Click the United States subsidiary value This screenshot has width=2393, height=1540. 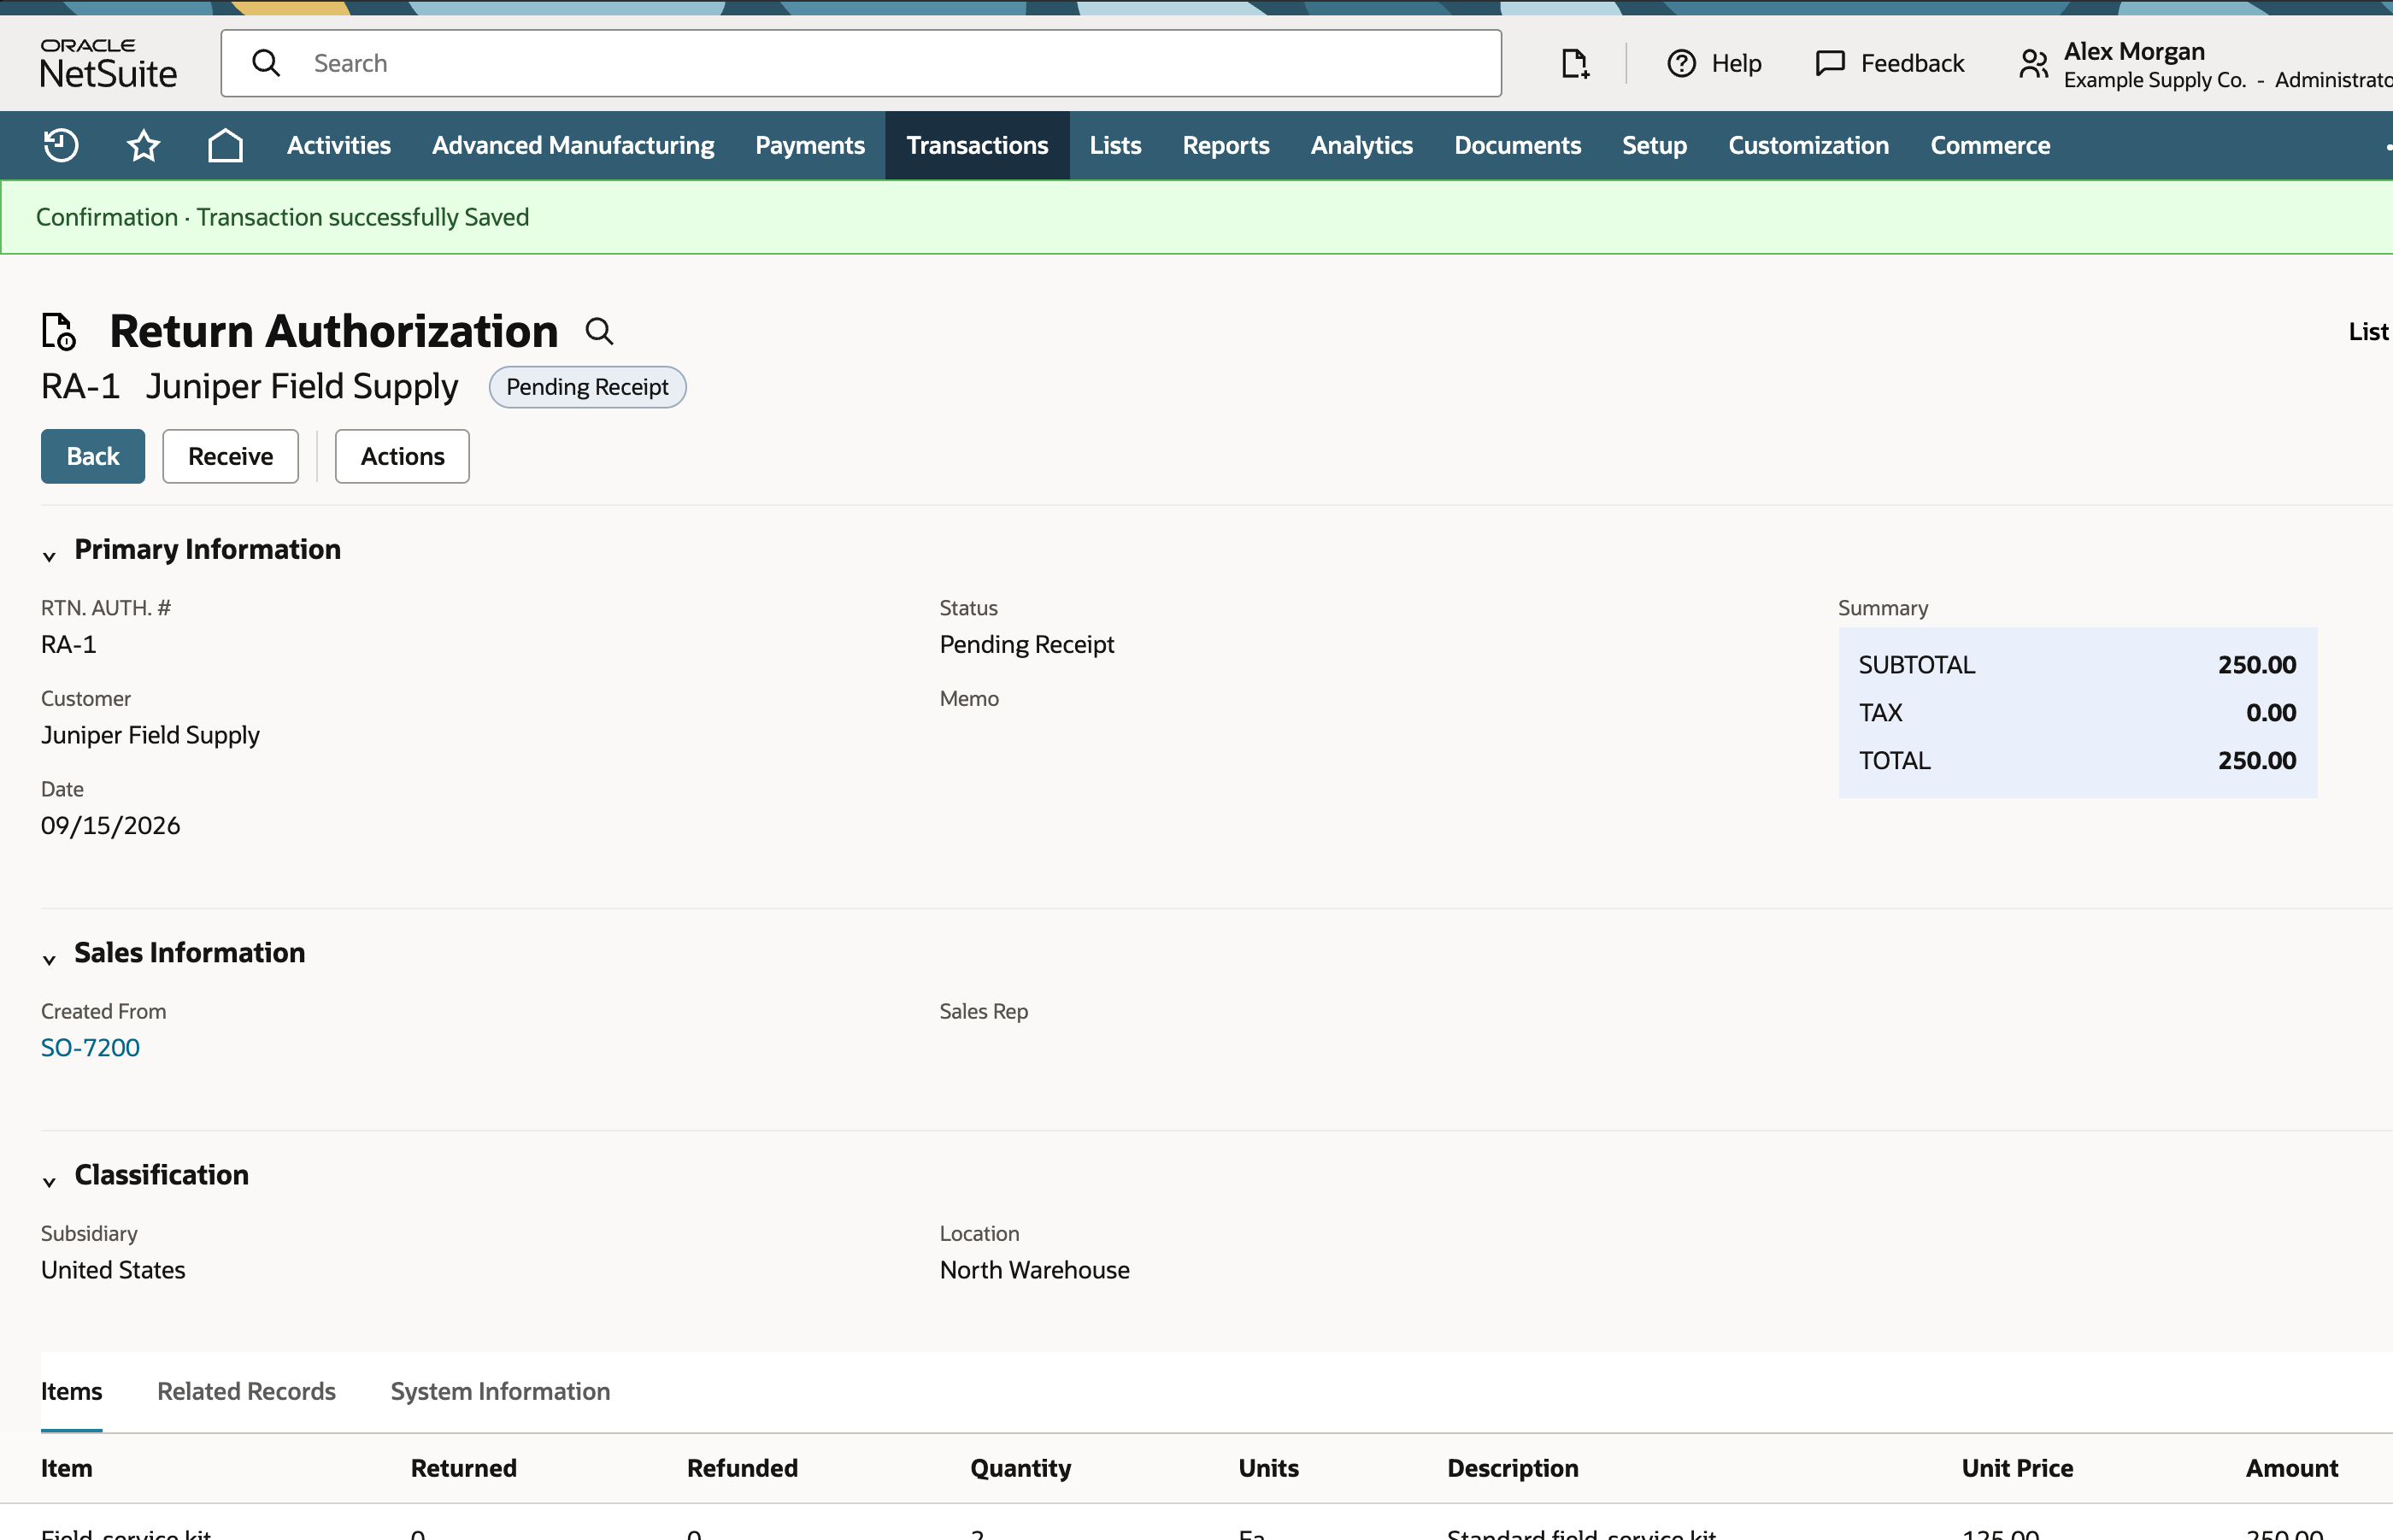pyautogui.click(x=113, y=1269)
